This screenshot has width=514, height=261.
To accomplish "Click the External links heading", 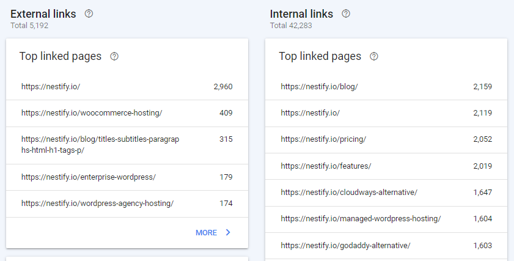I will (43, 14).
